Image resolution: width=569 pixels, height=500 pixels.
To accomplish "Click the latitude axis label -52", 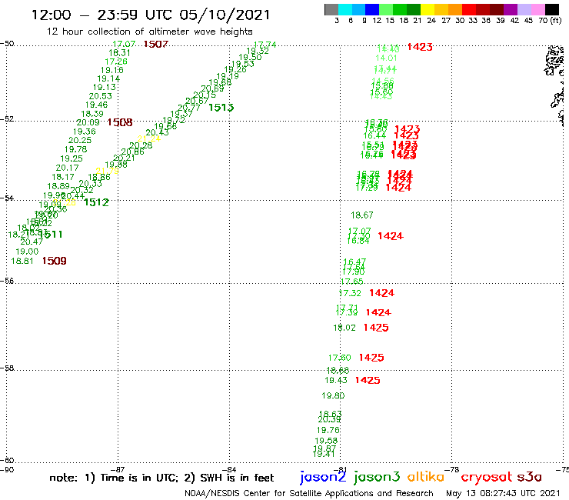I will pos(7,119).
